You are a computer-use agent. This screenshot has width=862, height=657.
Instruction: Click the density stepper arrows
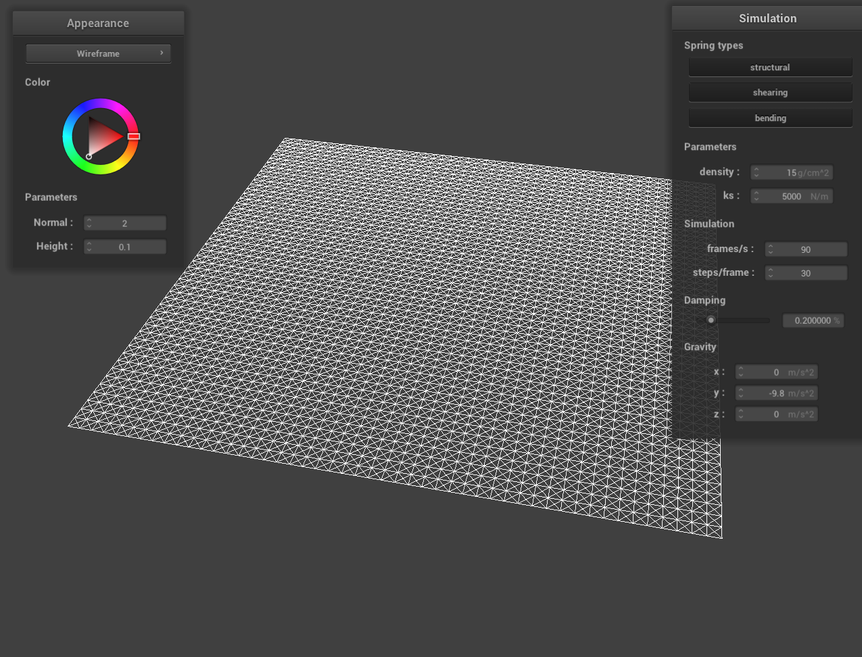(756, 173)
